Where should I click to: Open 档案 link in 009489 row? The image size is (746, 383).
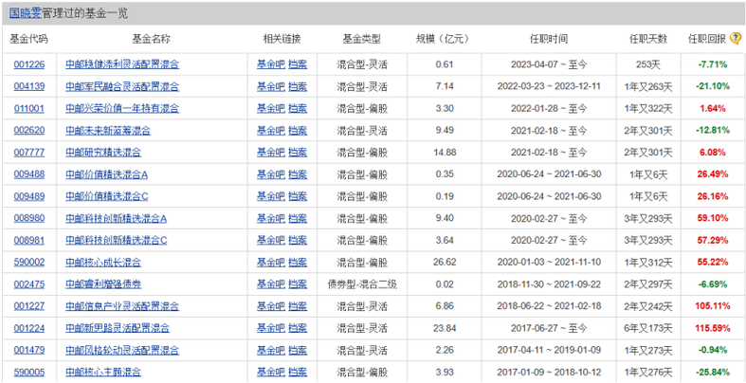pyautogui.click(x=298, y=196)
